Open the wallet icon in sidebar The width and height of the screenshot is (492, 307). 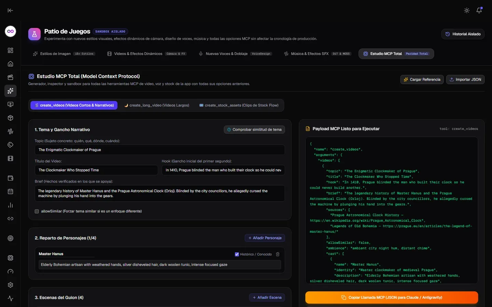point(11,178)
